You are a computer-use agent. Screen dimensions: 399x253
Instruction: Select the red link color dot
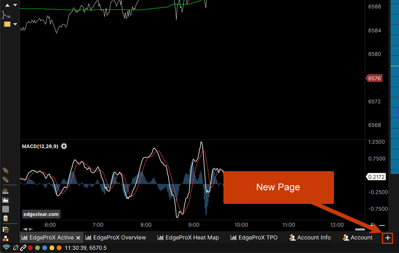[30, 248]
